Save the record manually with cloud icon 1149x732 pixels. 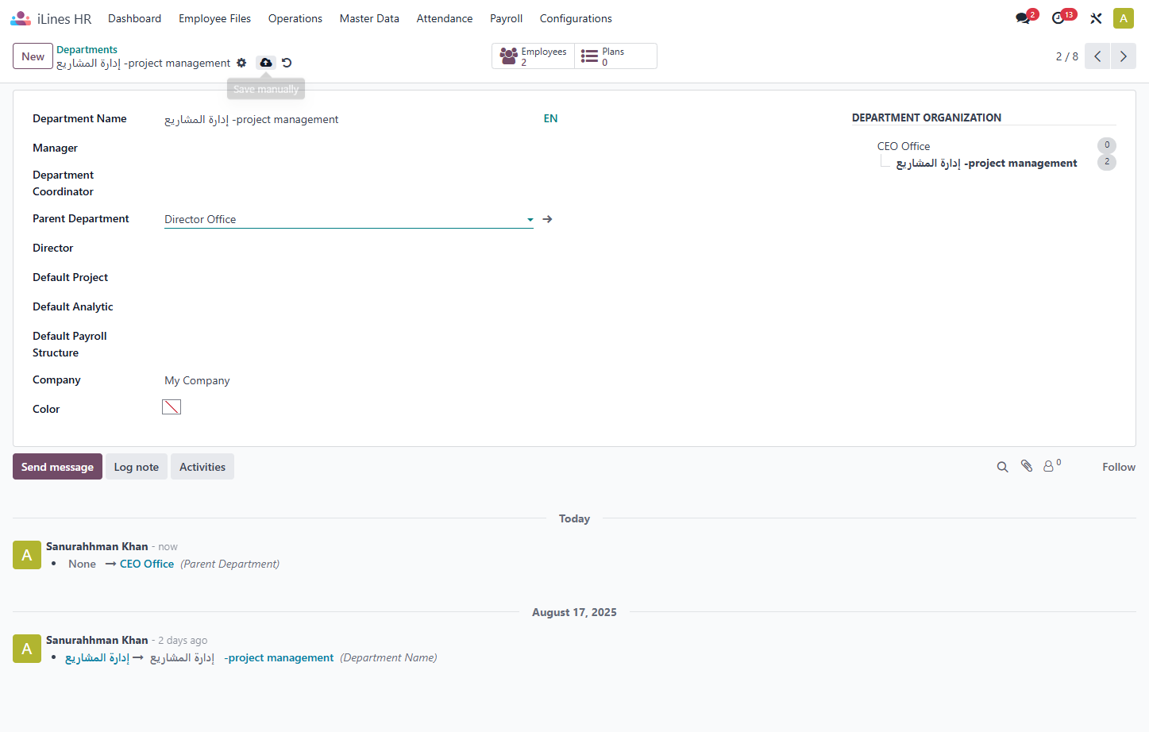[x=266, y=63]
